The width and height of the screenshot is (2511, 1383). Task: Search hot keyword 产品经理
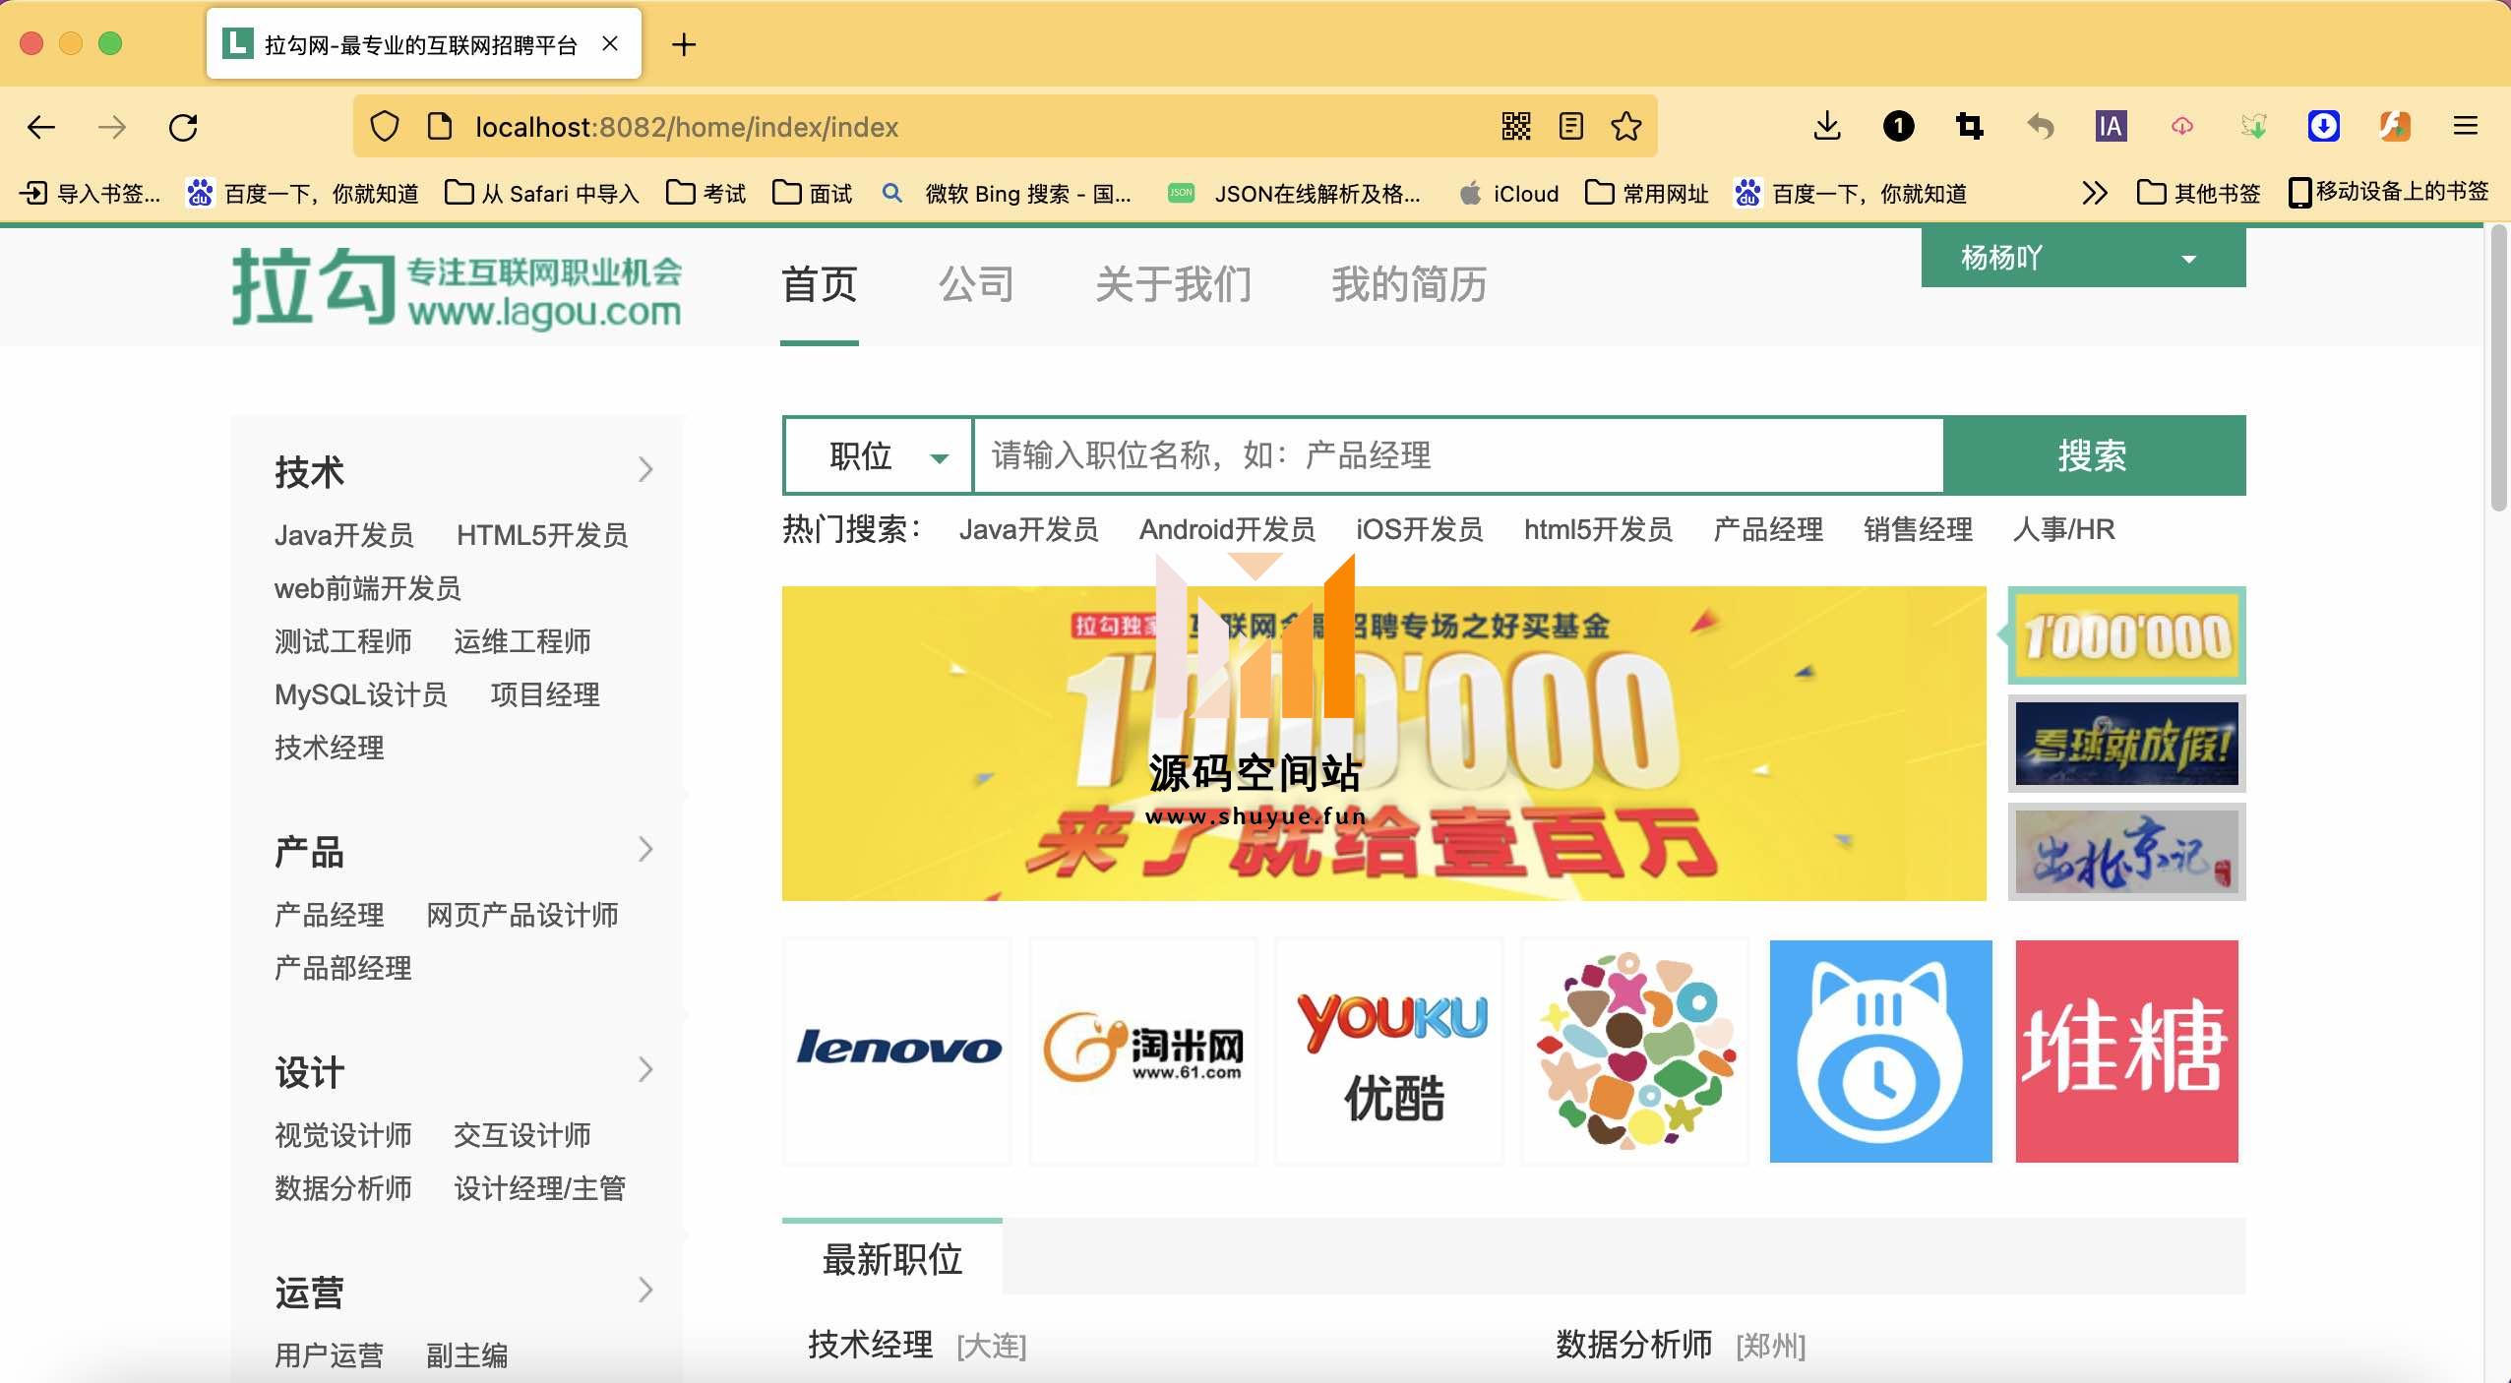pos(1768,529)
